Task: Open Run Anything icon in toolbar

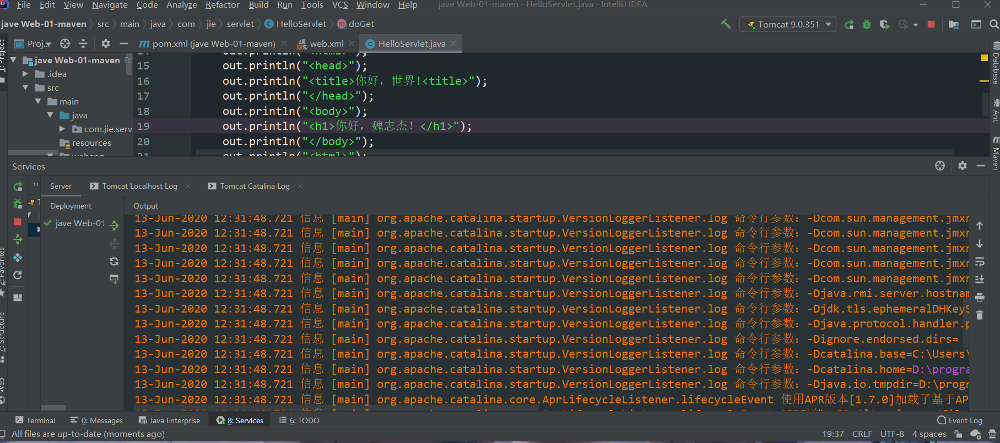Action: click(976, 24)
